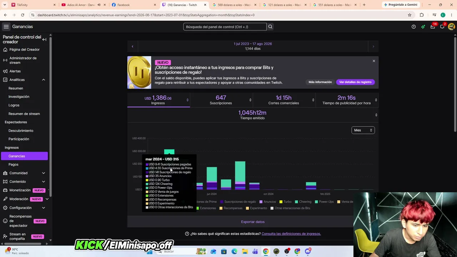Click Ver detalles de registro button
Image resolution: width=457 pixels, height=257 pixels.
355,82
